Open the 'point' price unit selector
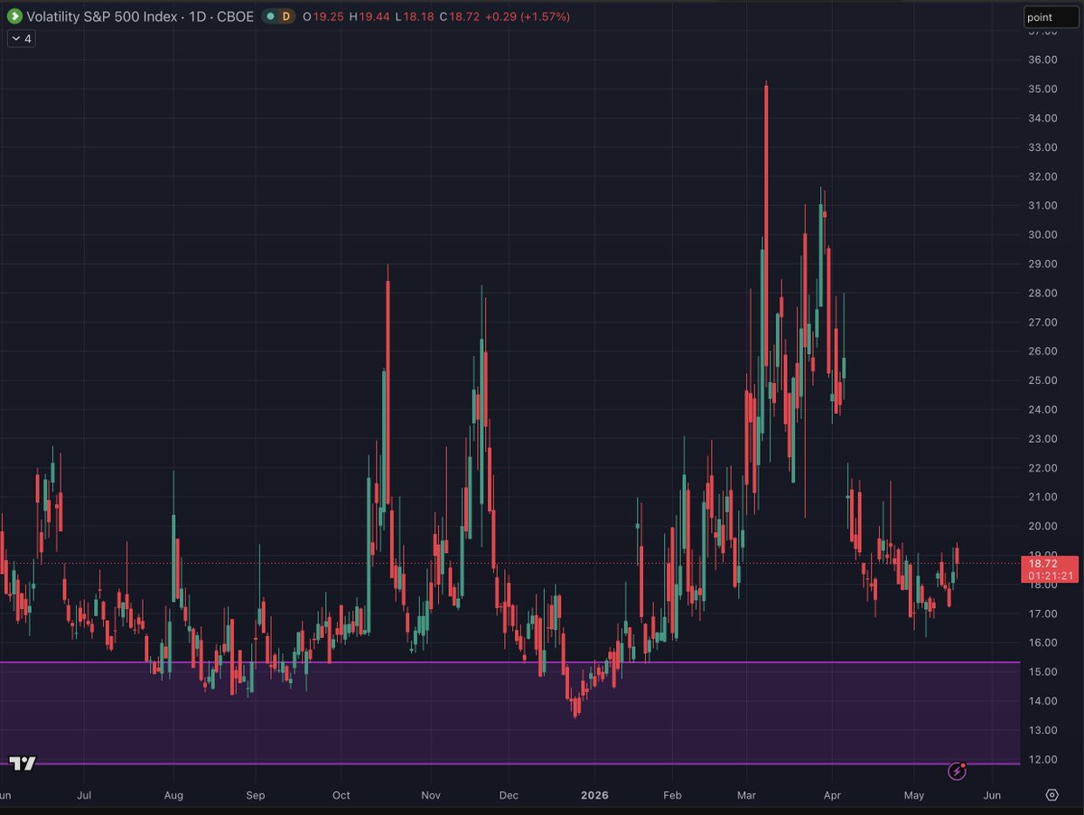Viewport: 1084px width, 815px height. (1050, 17)
